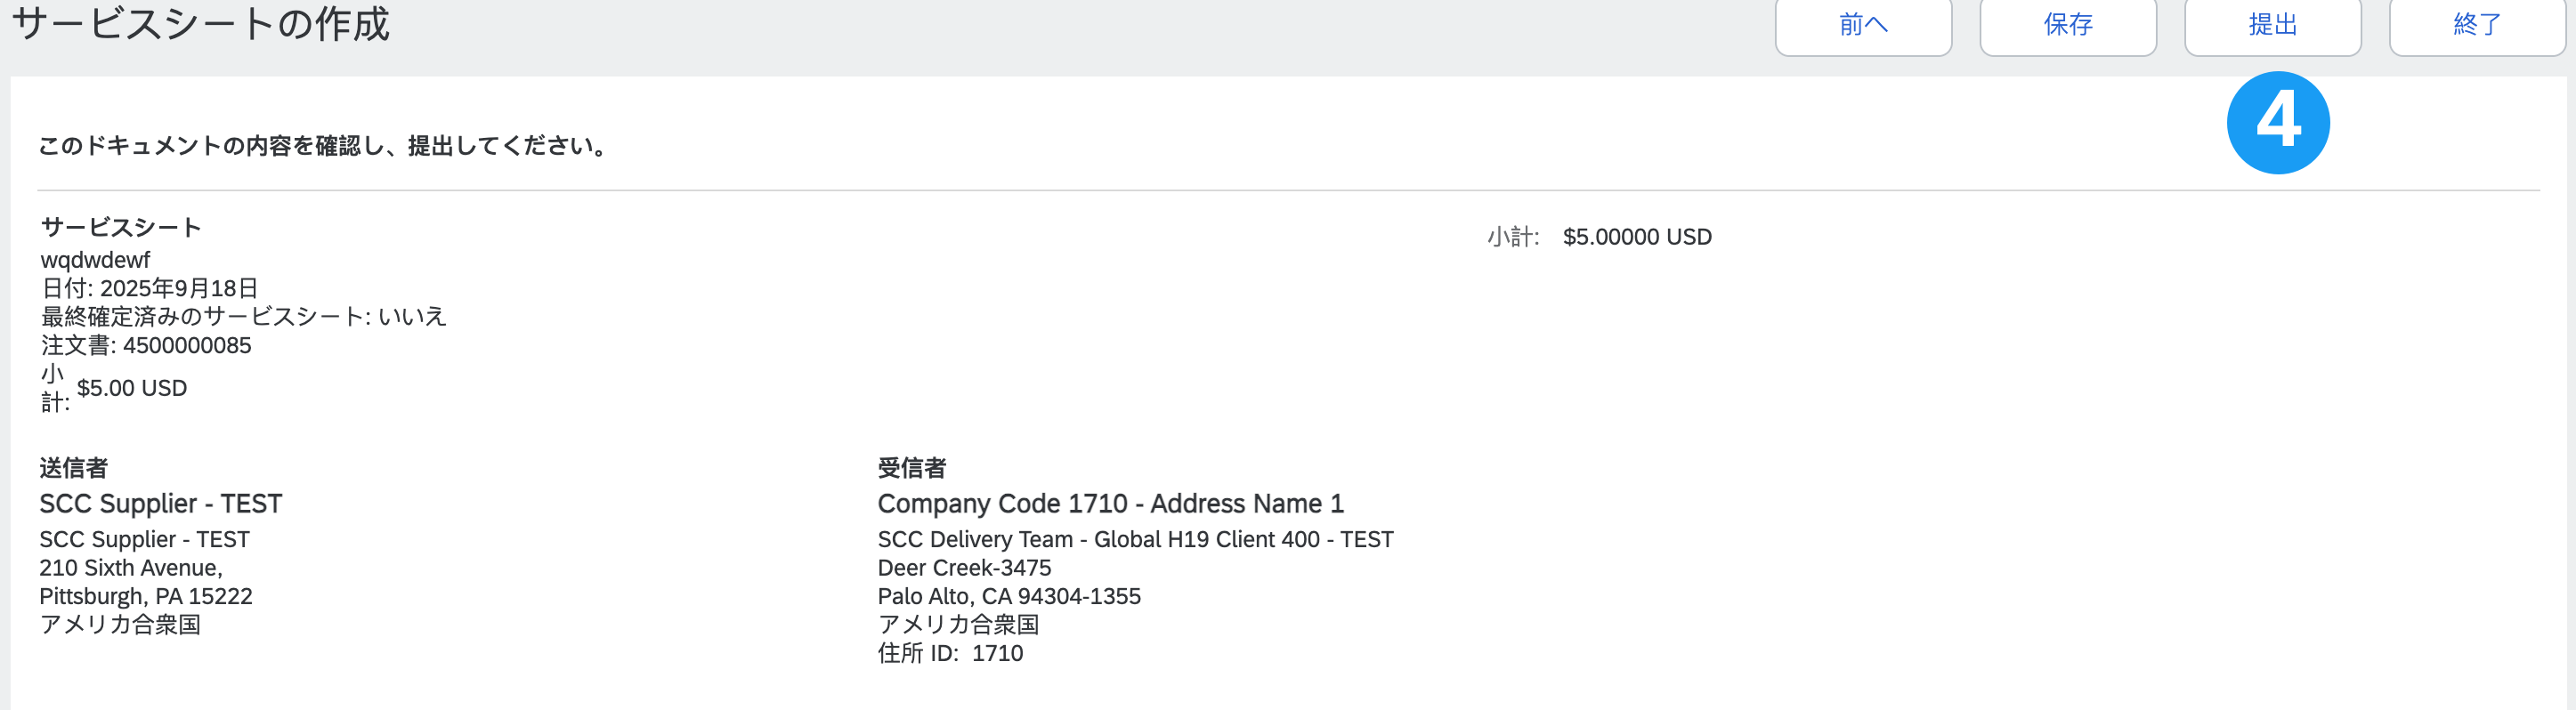Click the review-and-submit instruction text
The height and width of the screenshot is (710, 2576).
pos(323,146)
